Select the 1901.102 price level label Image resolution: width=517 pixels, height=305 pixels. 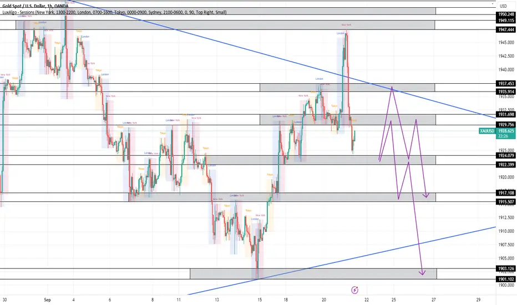click(505, 279)
